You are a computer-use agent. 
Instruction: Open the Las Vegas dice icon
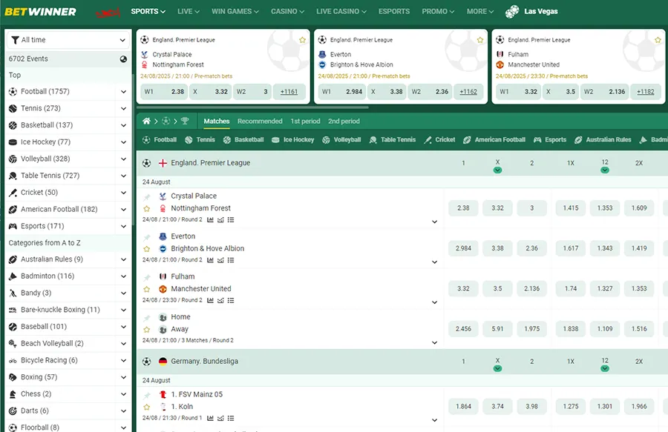coord(512,11)
